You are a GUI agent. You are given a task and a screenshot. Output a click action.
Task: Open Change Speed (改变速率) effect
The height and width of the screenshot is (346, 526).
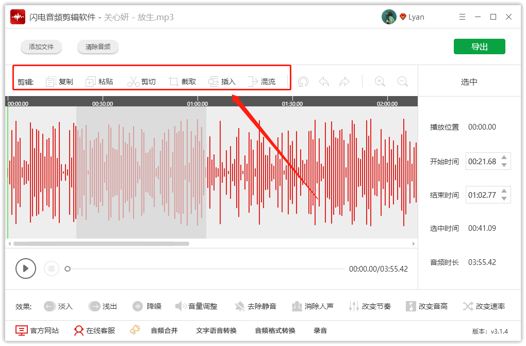point(484,306)
